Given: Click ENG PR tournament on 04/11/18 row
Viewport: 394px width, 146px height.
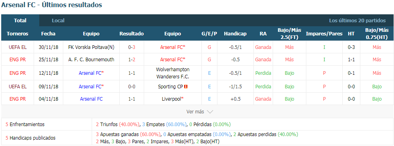Looking at the screenshot, I should pos(17,99).
